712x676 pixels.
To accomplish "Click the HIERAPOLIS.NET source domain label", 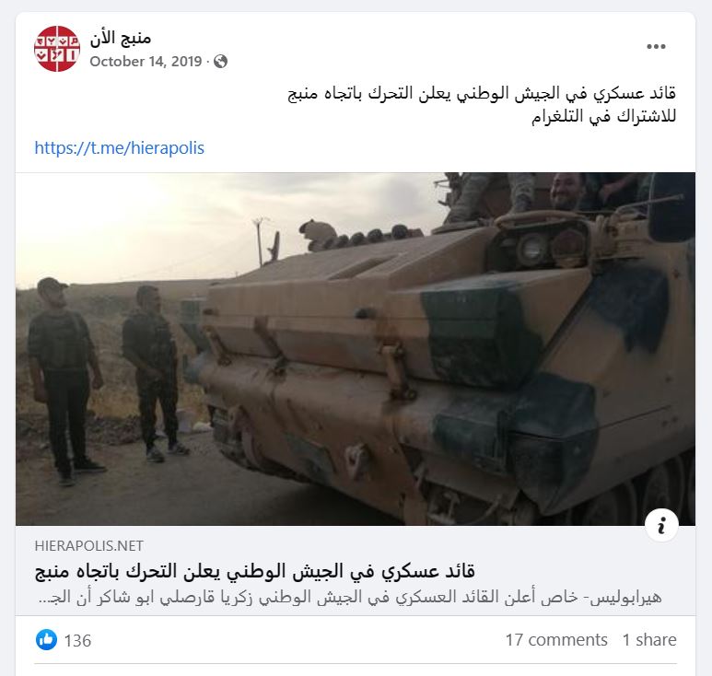I will click(x=89, y=546).
